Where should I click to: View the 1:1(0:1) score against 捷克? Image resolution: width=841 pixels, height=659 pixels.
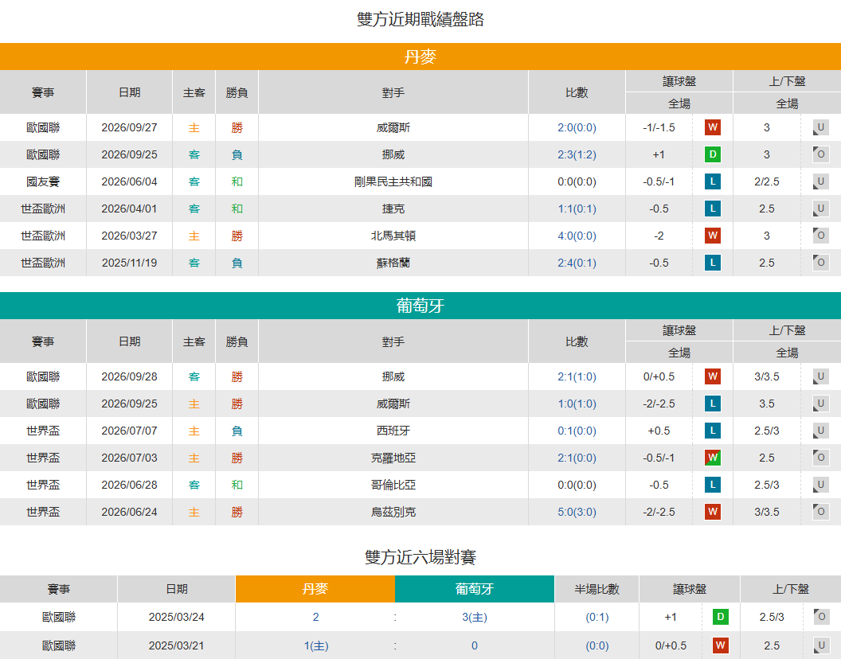pyautogui.click(x=577, y=209)
